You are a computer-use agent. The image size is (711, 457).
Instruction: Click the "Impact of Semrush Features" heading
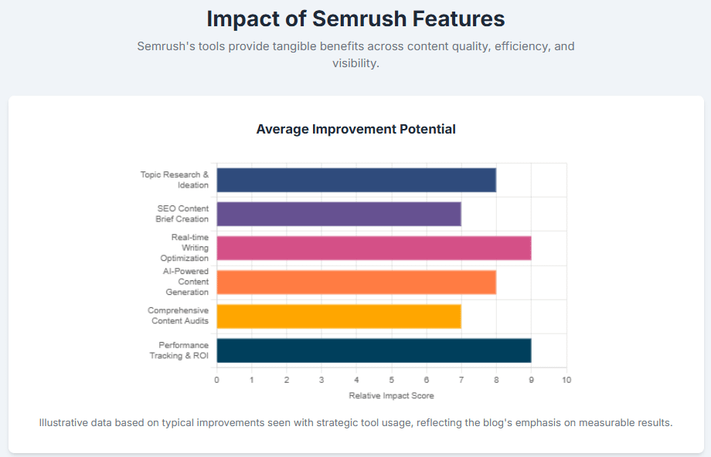pyautogui.click(x=355, y=19)
